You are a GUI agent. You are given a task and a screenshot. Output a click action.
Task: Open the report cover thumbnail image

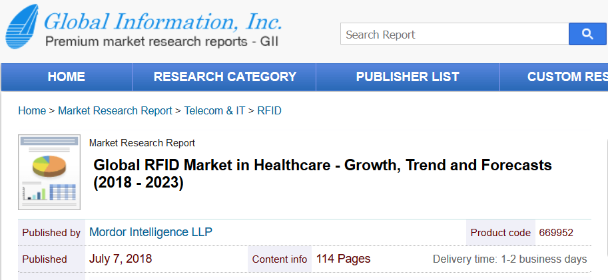pos(49,172)
